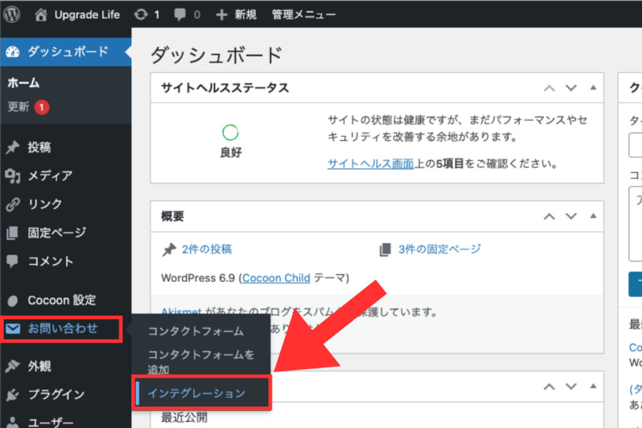Collapse the サイトヘルスステータス panel toggle triangle
The height and width of the screenshot is (428, 642).
[592, 88]
